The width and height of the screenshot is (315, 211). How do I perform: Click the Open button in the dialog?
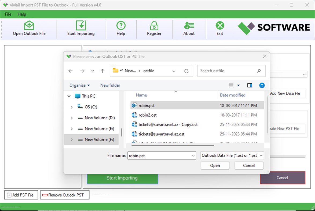point(215,165)
